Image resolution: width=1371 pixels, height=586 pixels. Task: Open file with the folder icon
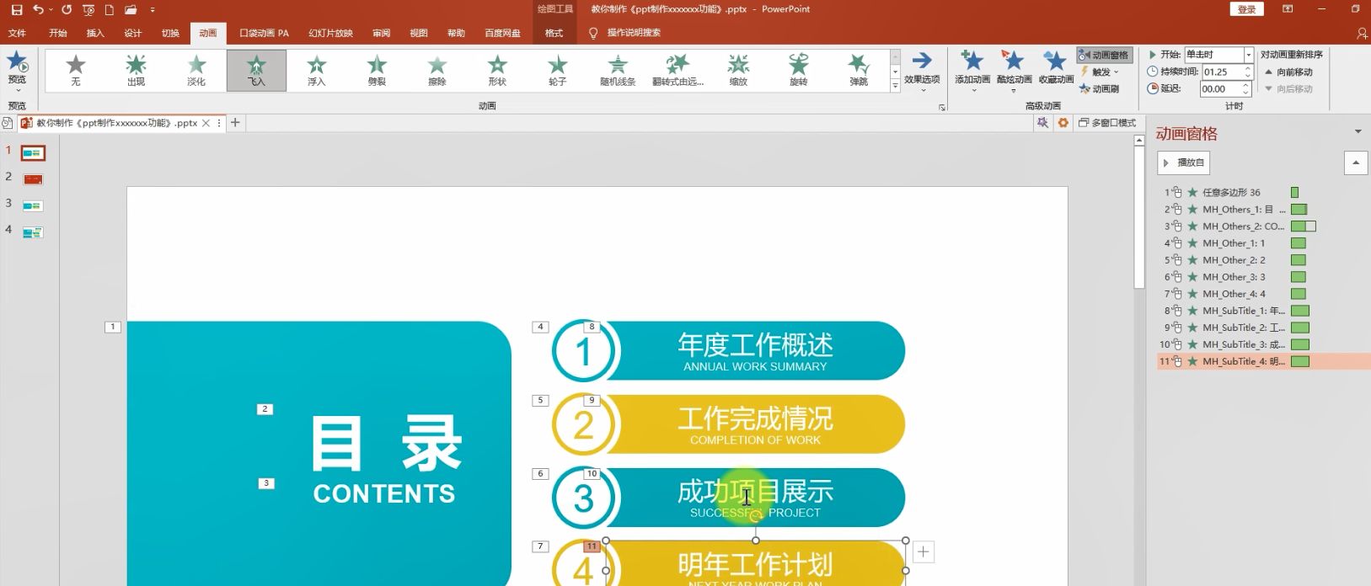pyautogui.click(x=131, y=10)
